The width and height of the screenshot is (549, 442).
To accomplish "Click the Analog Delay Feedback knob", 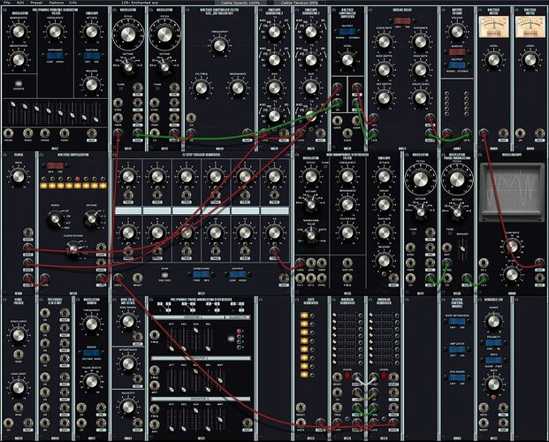I will [x=421, y=42].
